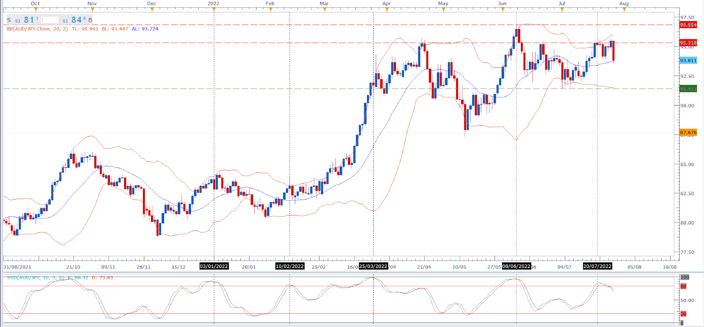Click the orange marker under Apr

click(386, 9)
